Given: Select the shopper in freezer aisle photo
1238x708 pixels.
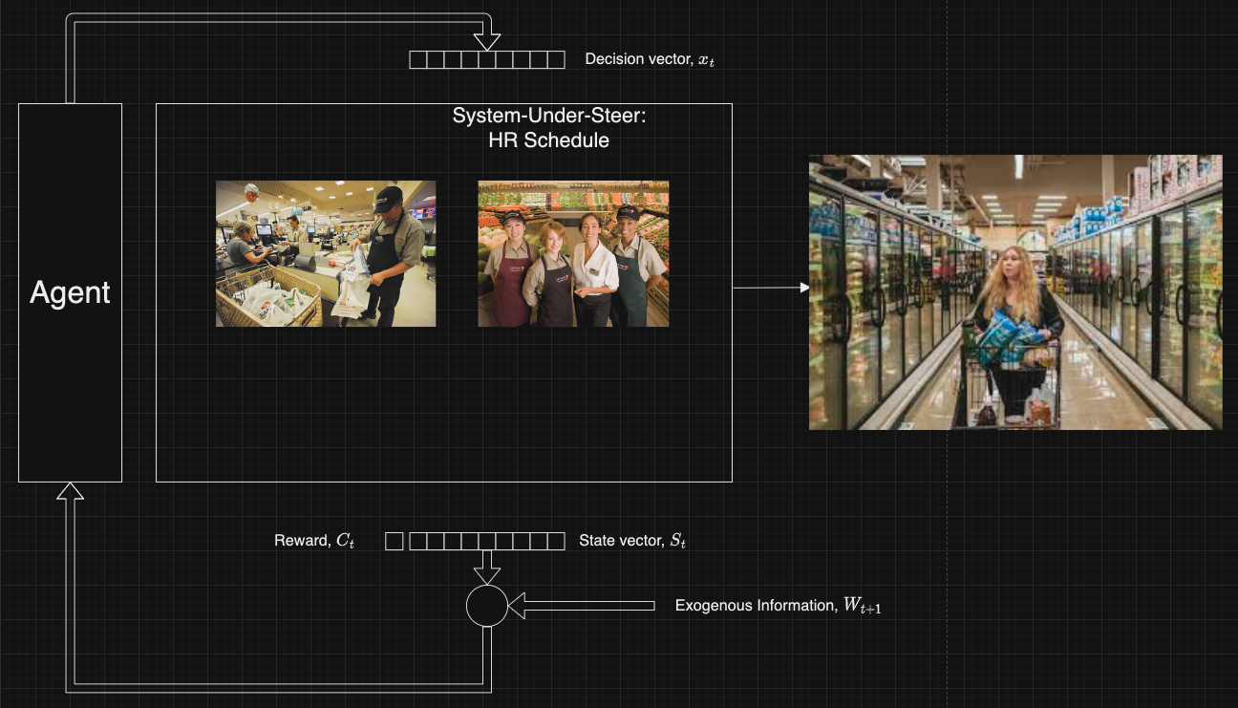Looking at the screenshot, I should [1015, 292].
